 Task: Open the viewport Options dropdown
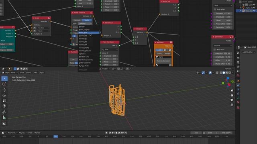229,69
